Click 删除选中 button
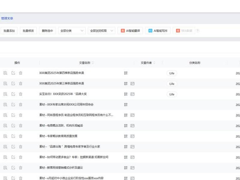Screen dimensions: 240x180 (x=47, y=31)
